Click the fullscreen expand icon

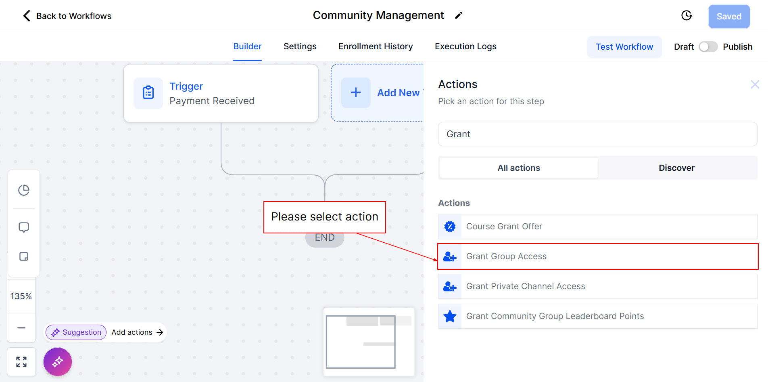(21, 362)
